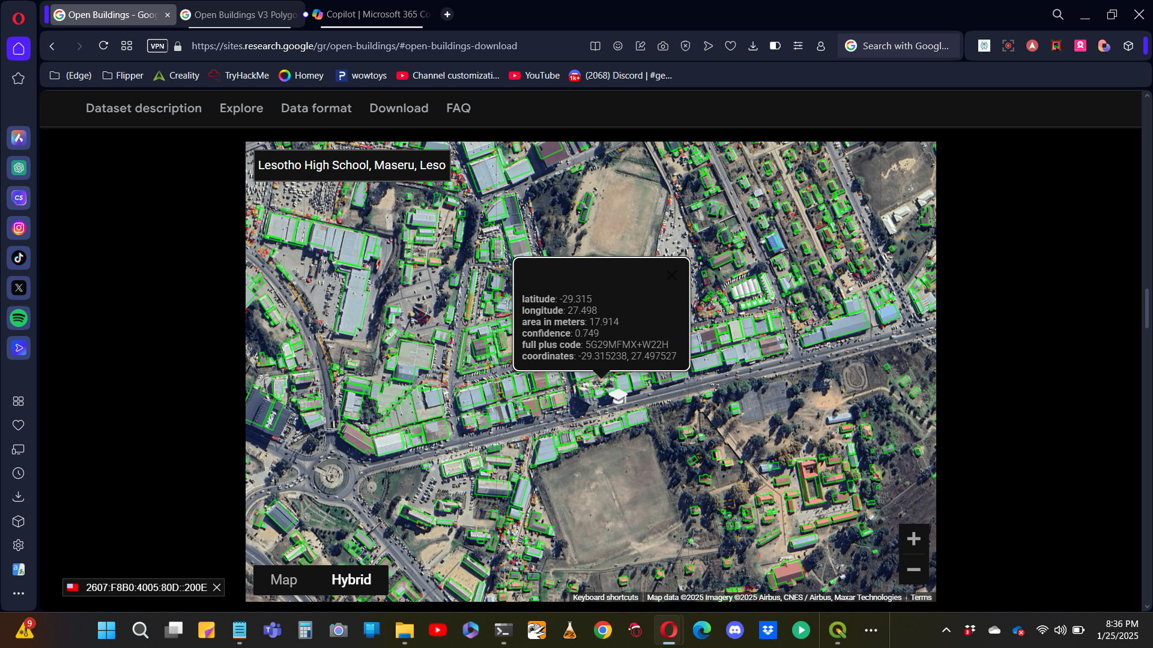1153x648 pixels.
Task: Open the FAQ link
Action: click(458, 109)
